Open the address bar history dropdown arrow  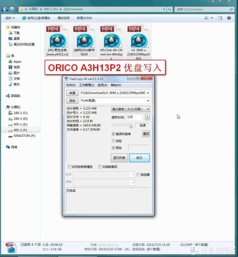(164, 10)
